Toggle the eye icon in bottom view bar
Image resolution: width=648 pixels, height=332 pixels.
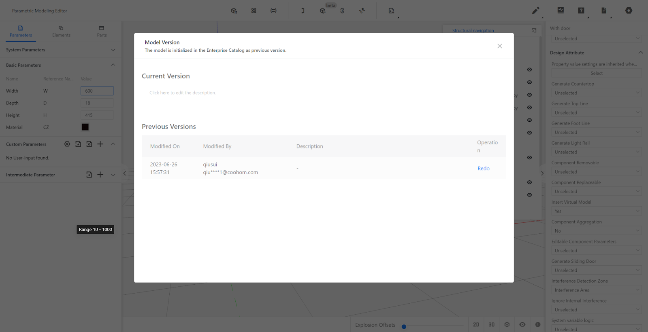click(522, 325)
